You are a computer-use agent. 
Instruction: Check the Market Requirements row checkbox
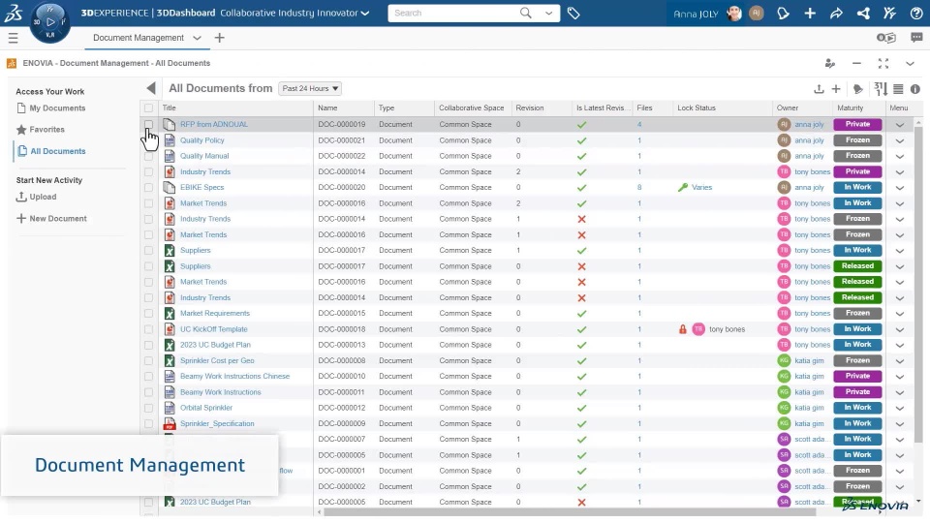coord(148,313)
